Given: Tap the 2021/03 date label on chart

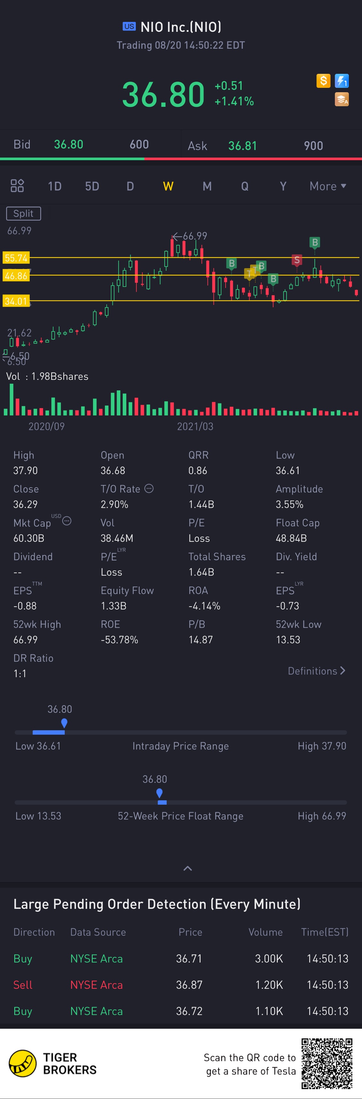Looking at the screenshot, I should pyautogui.click(x=195, y=426).
